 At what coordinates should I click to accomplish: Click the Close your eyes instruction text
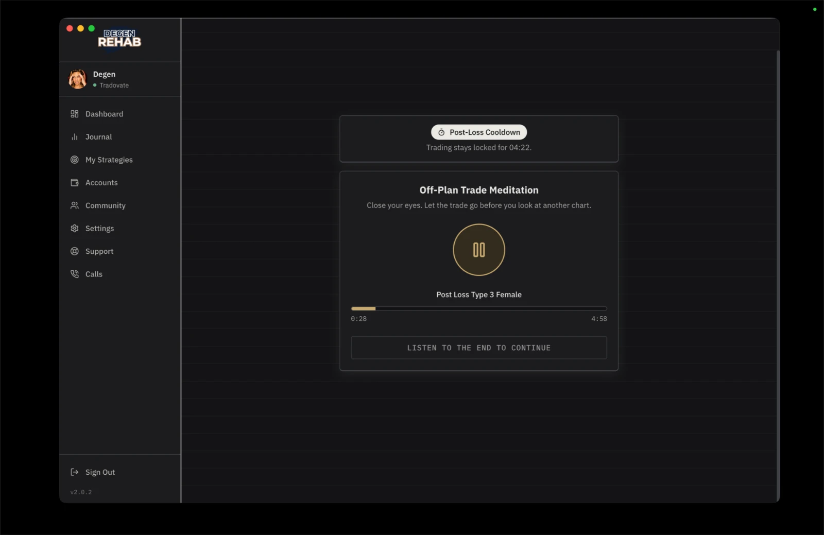pyautogui.click(x=479, y=205)
